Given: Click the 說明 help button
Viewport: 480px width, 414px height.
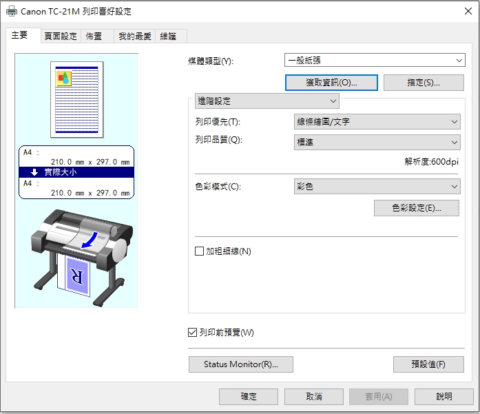Looking at the screenshot, I should 444,397.
